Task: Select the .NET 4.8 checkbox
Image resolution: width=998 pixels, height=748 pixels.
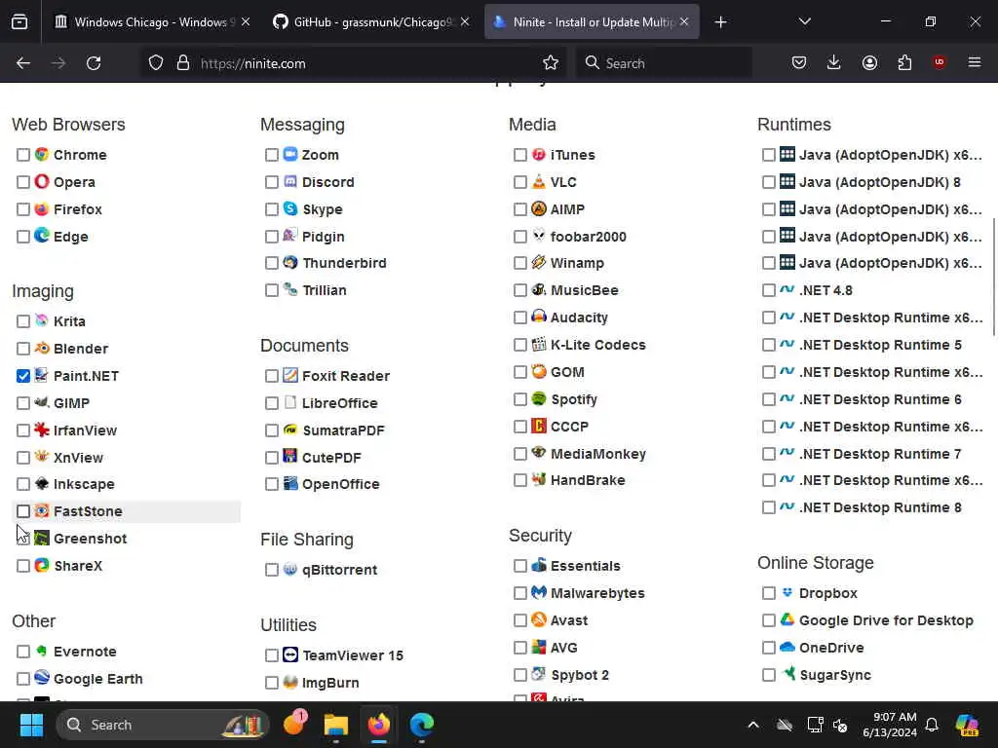Action: (769, 290)
